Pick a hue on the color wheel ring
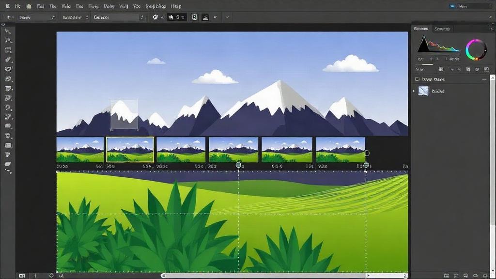 tap(476, 50)
